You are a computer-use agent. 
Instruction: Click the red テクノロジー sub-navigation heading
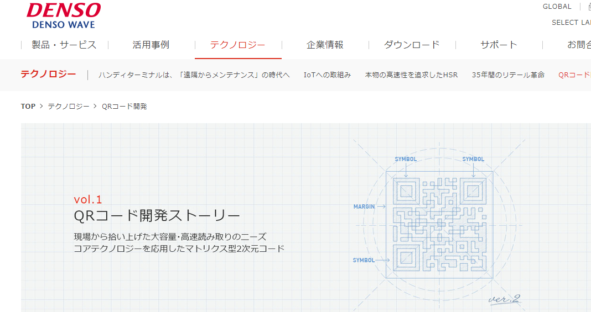48,75
